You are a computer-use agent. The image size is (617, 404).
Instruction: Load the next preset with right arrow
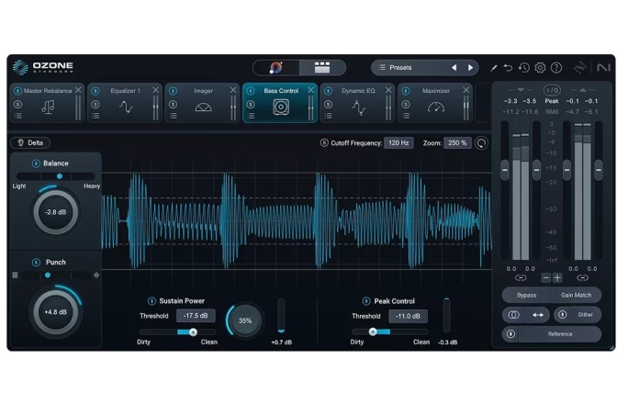coord(470,68)
